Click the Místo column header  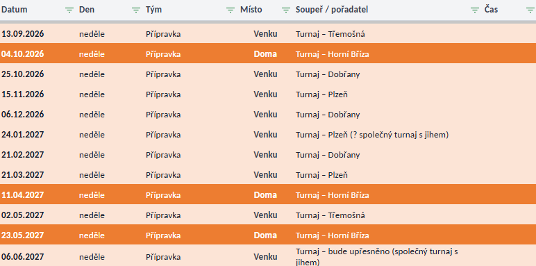click(x=251, y=10)
